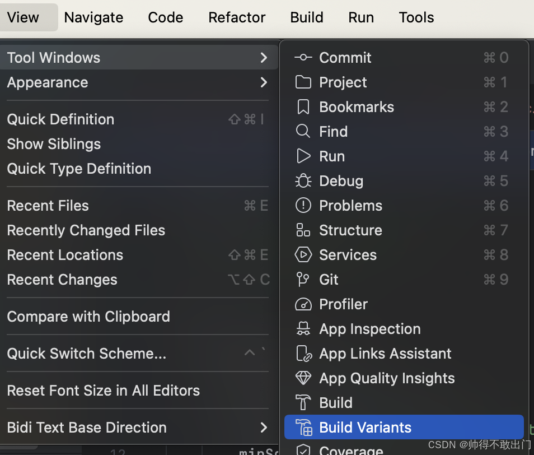This screenshot has width=534, height=455.
Task: Click the App Quality Insights diamond icon
Action: pyautogui.click(x=303, y=378)
